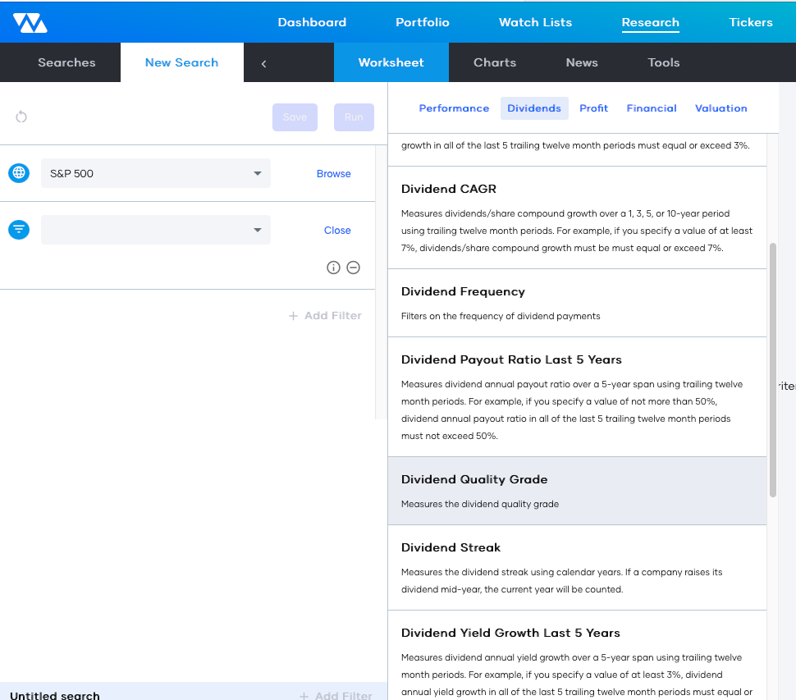
Task: Open the empty filter selection dropdown
Action: point(155,230)
